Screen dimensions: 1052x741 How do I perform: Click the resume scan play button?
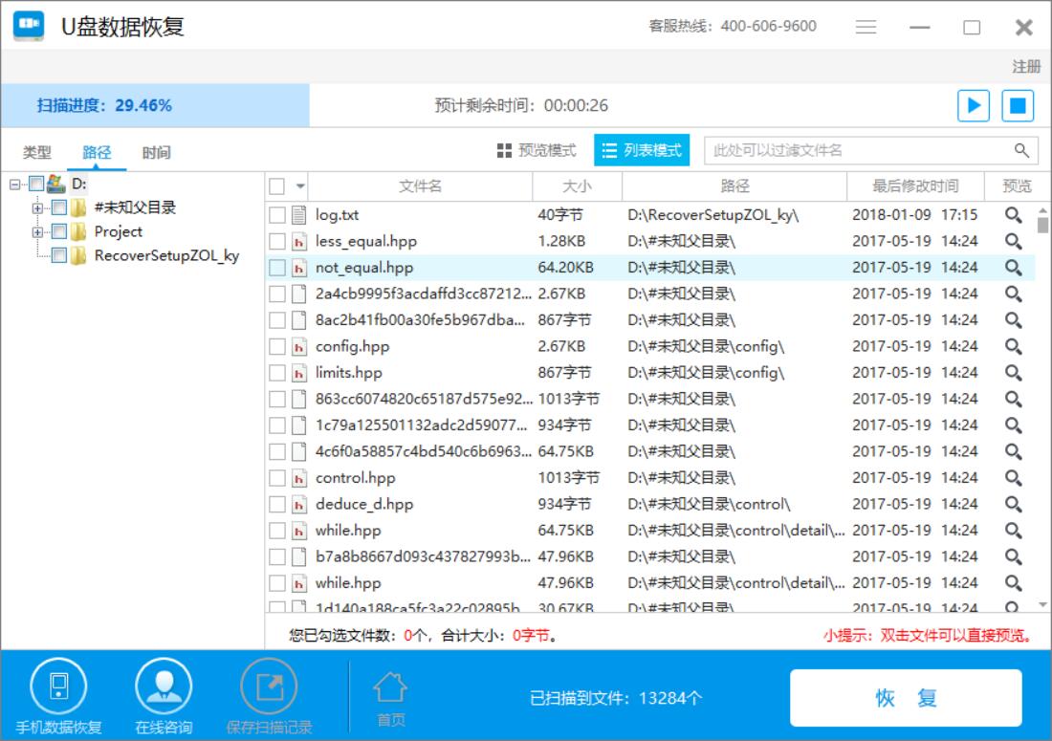974,105
